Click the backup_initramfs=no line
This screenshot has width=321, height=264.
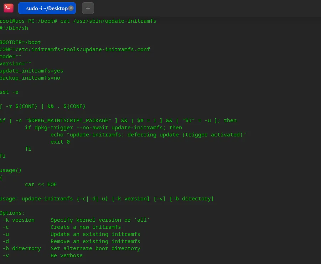tap(30, 78)
